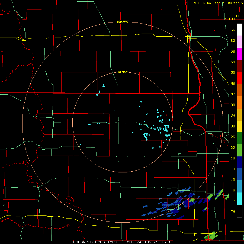The height and width of the screenshot is (244, 244).
Task: Pick the dark orange legend swatch
Action: click(x=239, y=90)
